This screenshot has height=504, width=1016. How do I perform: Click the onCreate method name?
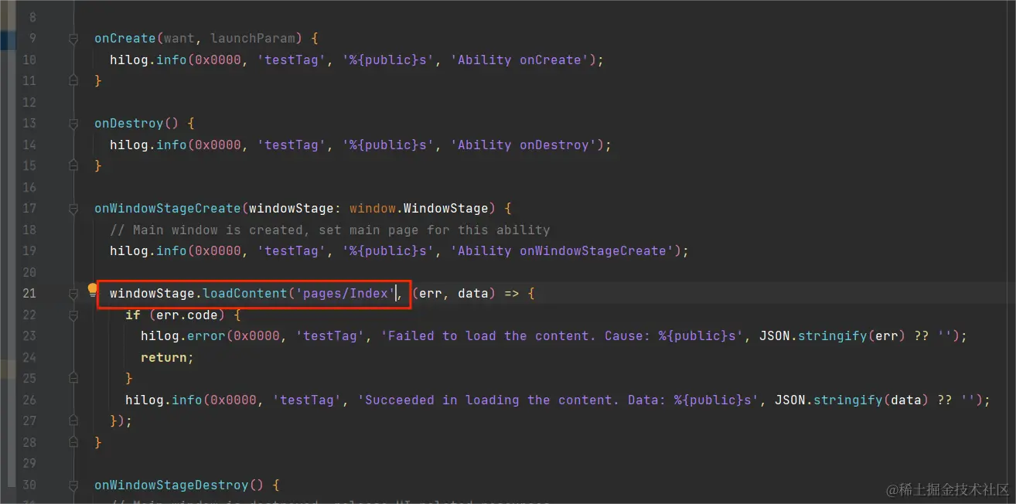(125, 38)
